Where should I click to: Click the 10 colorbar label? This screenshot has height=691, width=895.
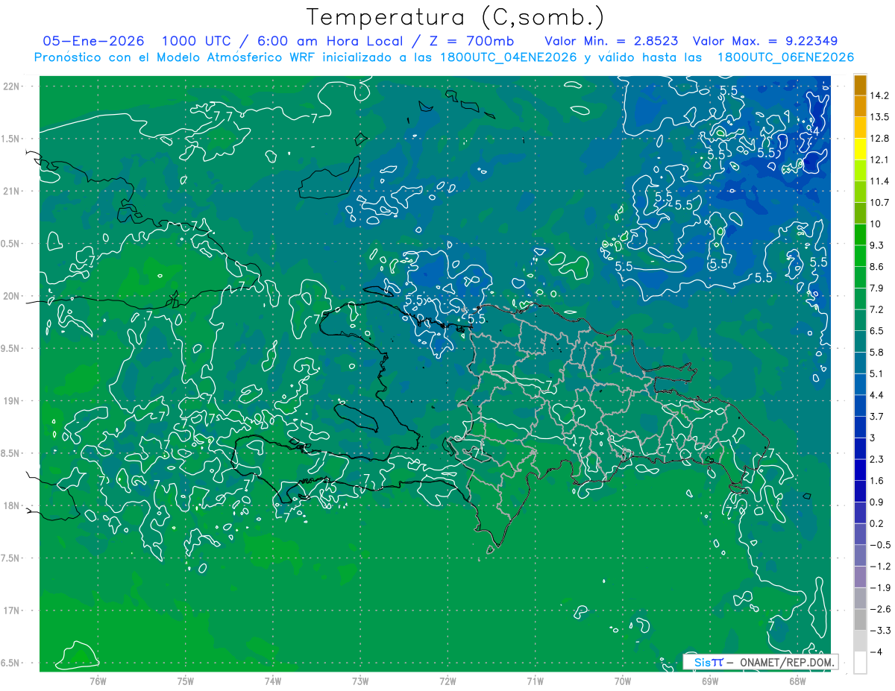(876, 224)
